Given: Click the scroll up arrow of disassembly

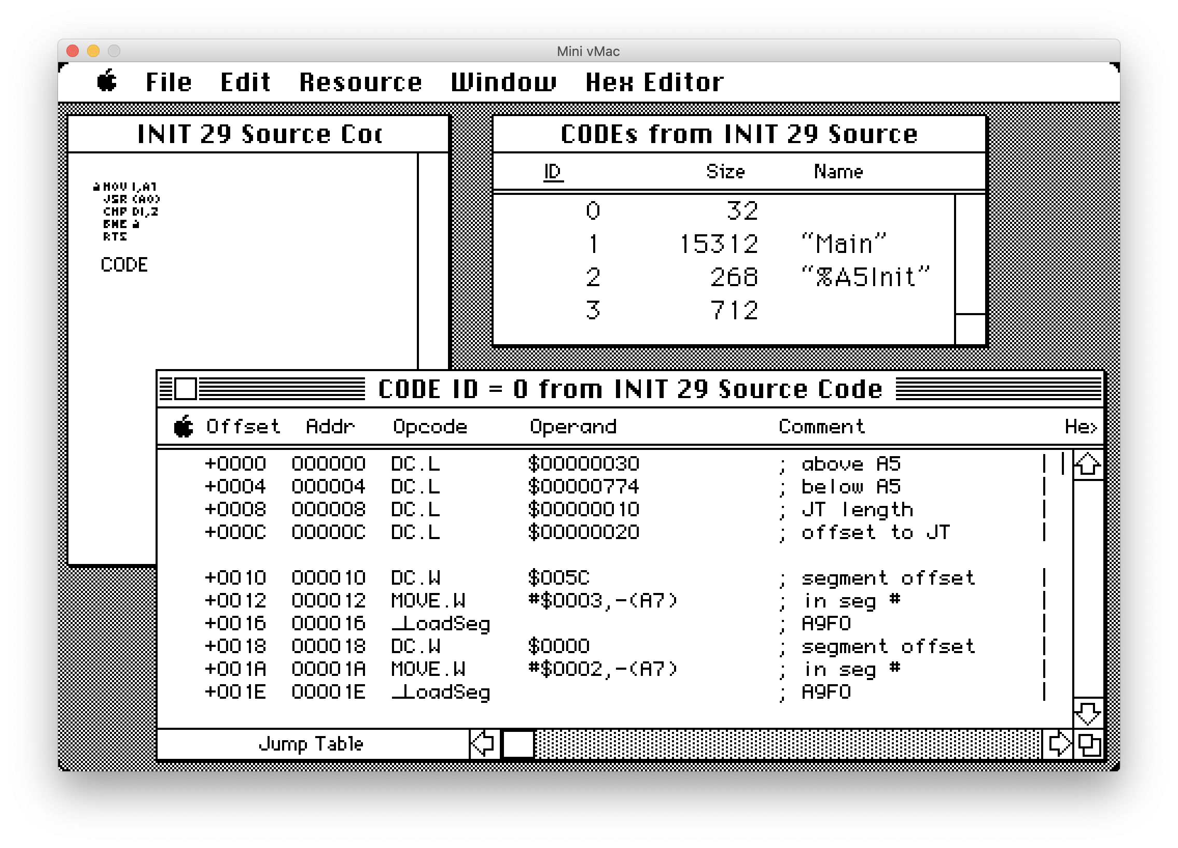Looking at the screenshot, I should [1088, 464].
